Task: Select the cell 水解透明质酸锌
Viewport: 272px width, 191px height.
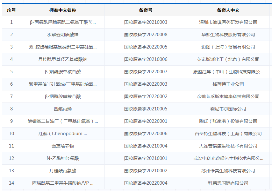Action: tap(63, 35)
